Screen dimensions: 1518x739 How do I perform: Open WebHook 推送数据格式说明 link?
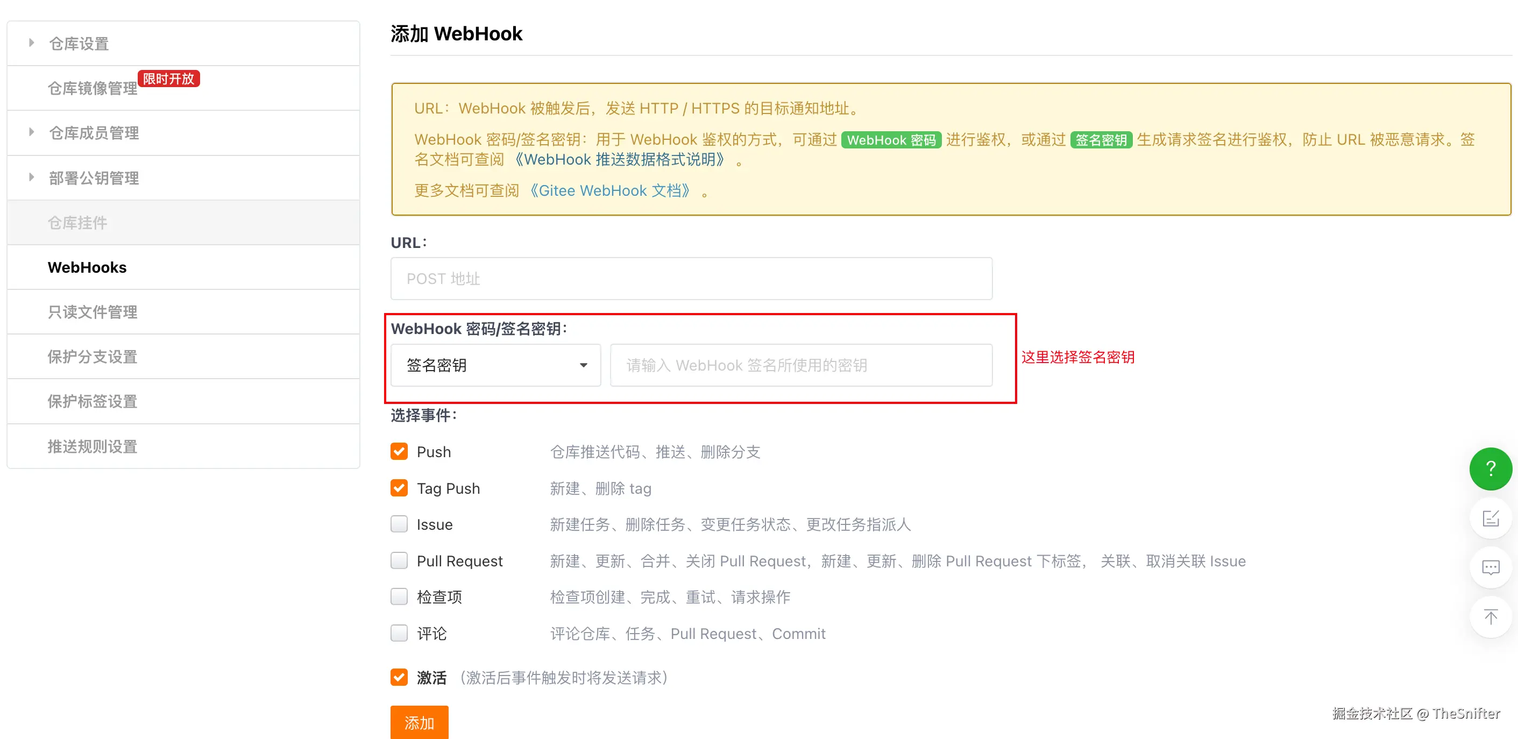619,160
